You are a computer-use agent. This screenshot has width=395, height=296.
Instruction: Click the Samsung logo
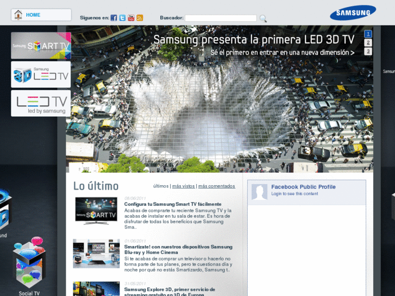click(x=353, y=12)
